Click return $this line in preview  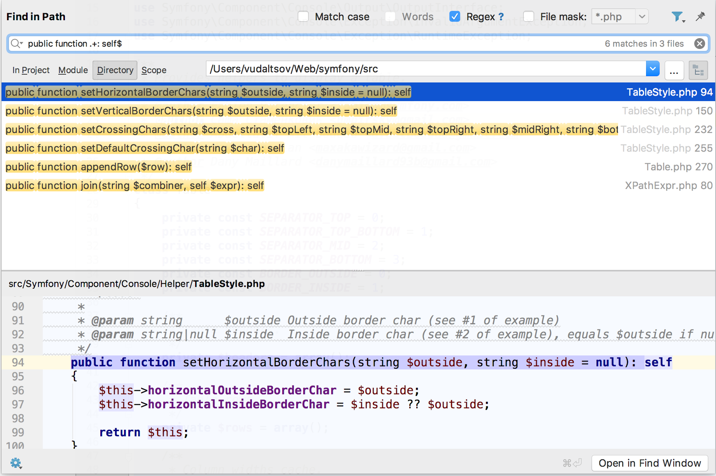click(x=144, y=432)
